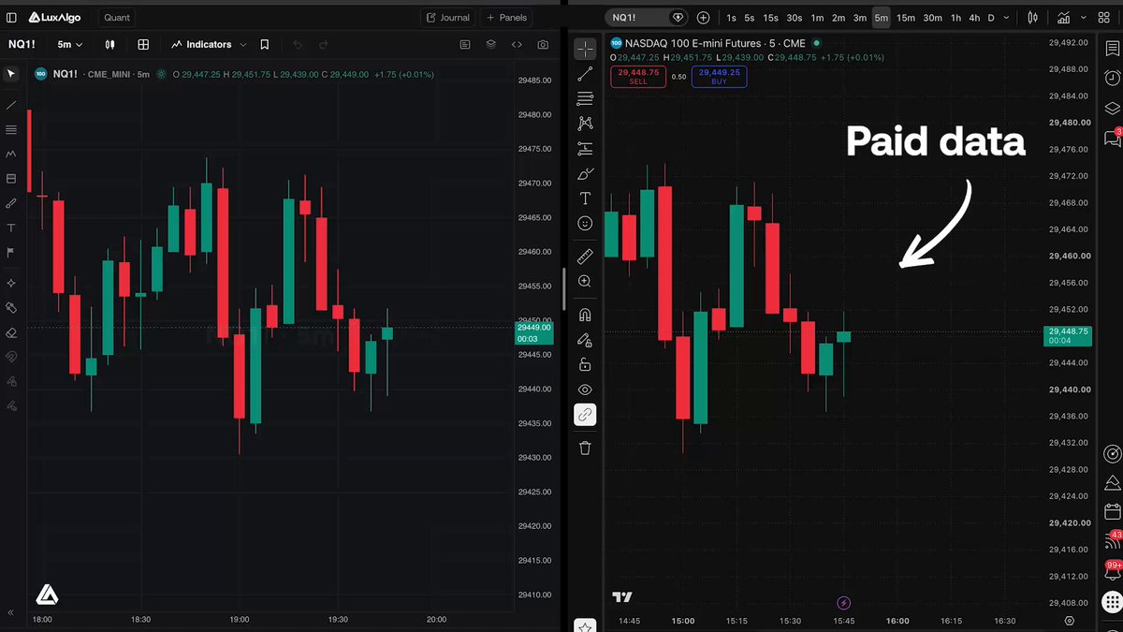Expand the indicators dropdown arrow in TradingView
This screenshot has height=632, width=1123.
tap(1086, 18)
